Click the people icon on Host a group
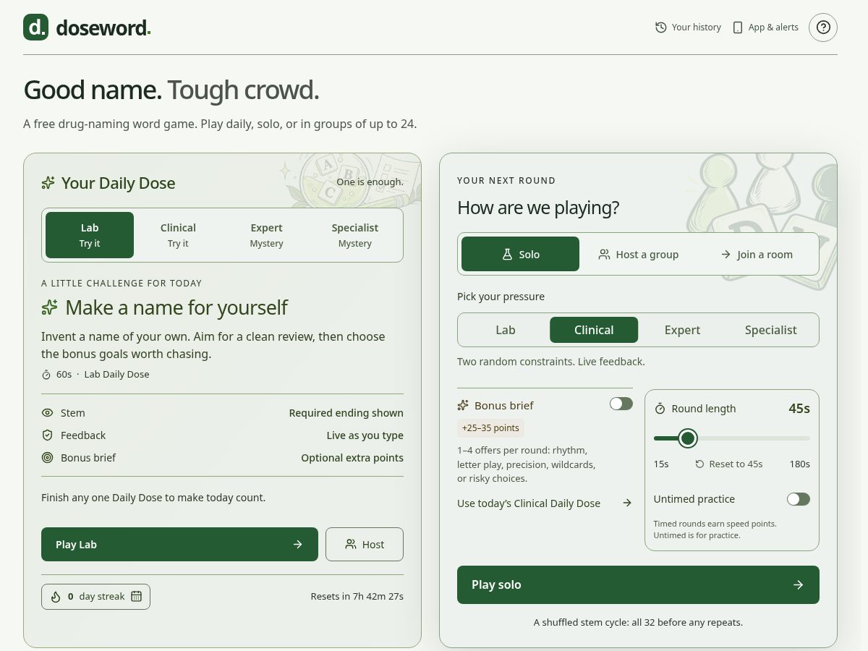The width and height of the screenshot is (868, 651). 605,255
